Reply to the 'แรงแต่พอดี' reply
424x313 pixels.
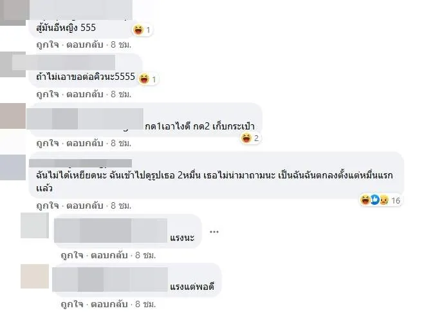(109, 305)
